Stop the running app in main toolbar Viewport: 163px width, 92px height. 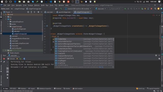tap(151, 9)
